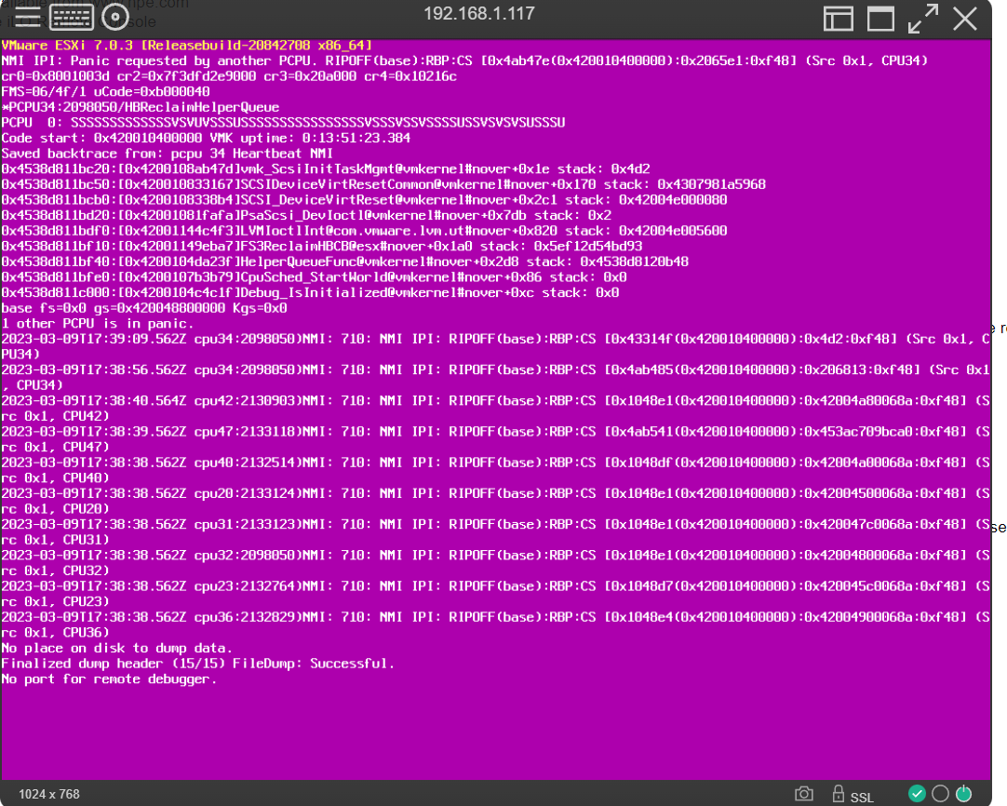Click the HelperQueueFunc backtrace line
Image resolution: width=1007 pixels, height=806 pixels.
coord(345,262)
